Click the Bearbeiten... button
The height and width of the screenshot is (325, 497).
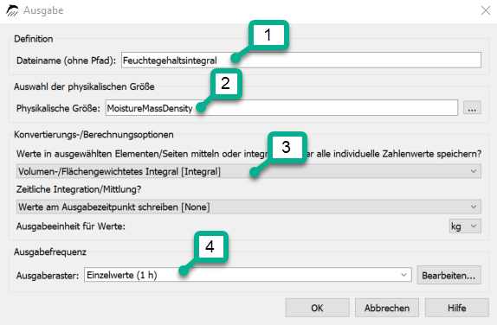tap(449, 276)
